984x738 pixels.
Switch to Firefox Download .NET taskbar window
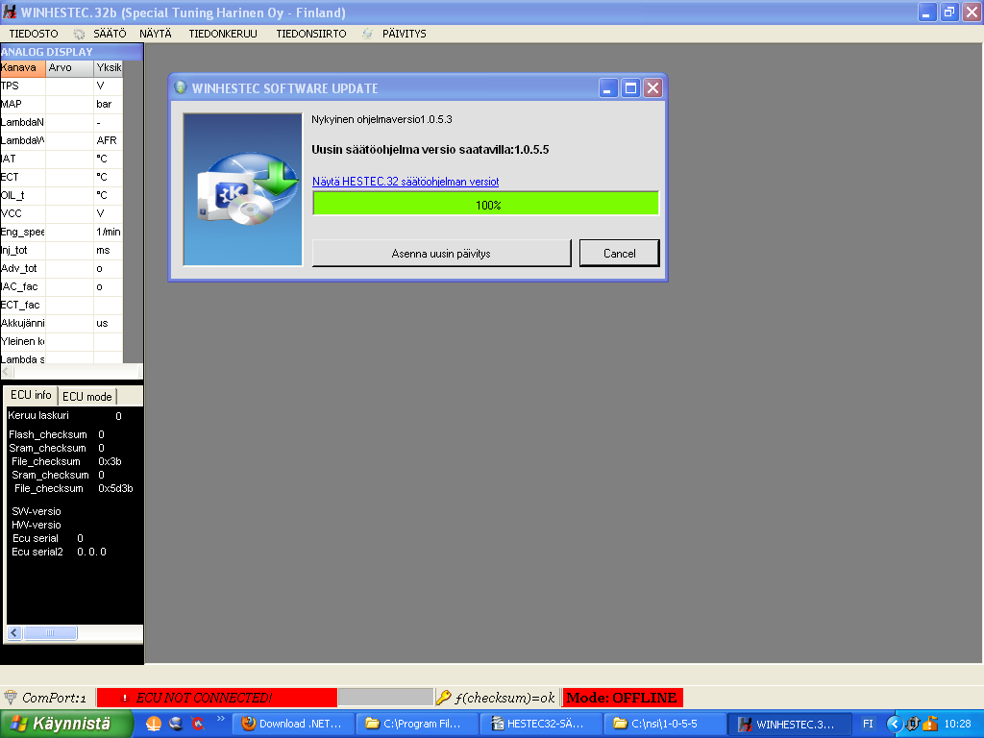pyautogui.click(x=293, y=725)
